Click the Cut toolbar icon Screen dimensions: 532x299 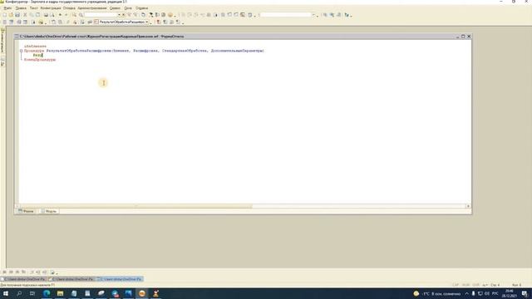click(25, 15)
